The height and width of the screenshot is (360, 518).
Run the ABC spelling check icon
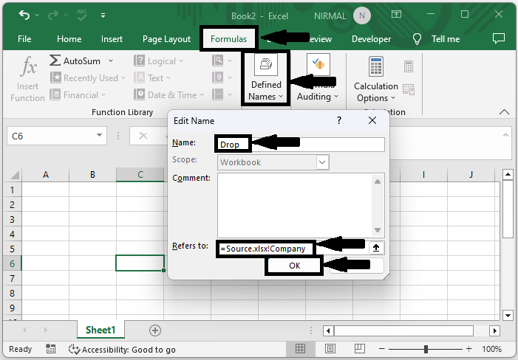pyautogui.click(x=81, y=15)
